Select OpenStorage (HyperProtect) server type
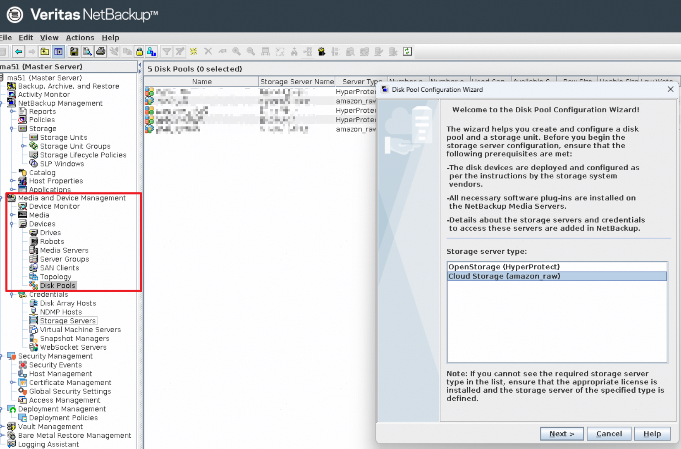The image size is (681, 449). (x=504, y=267)
